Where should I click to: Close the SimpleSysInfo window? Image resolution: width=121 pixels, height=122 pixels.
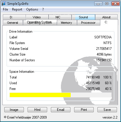click(x=115, y=4)
